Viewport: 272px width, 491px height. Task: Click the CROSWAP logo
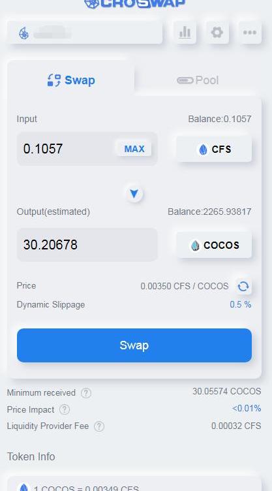134,4
